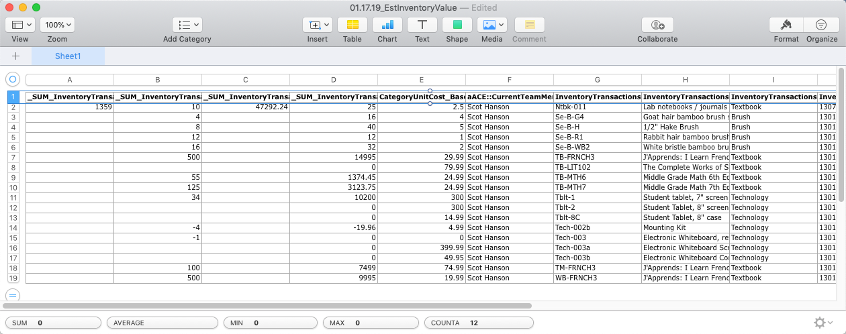Click the Collaborate icon
The width and height of the screenshot is (846, 334).
[x=657, y=25]
